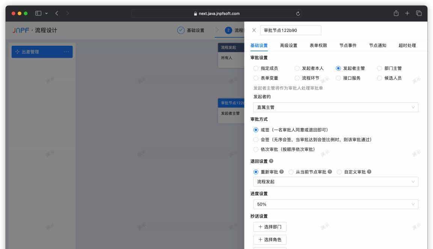Select the 指定成员 approver option

(256, 68)
